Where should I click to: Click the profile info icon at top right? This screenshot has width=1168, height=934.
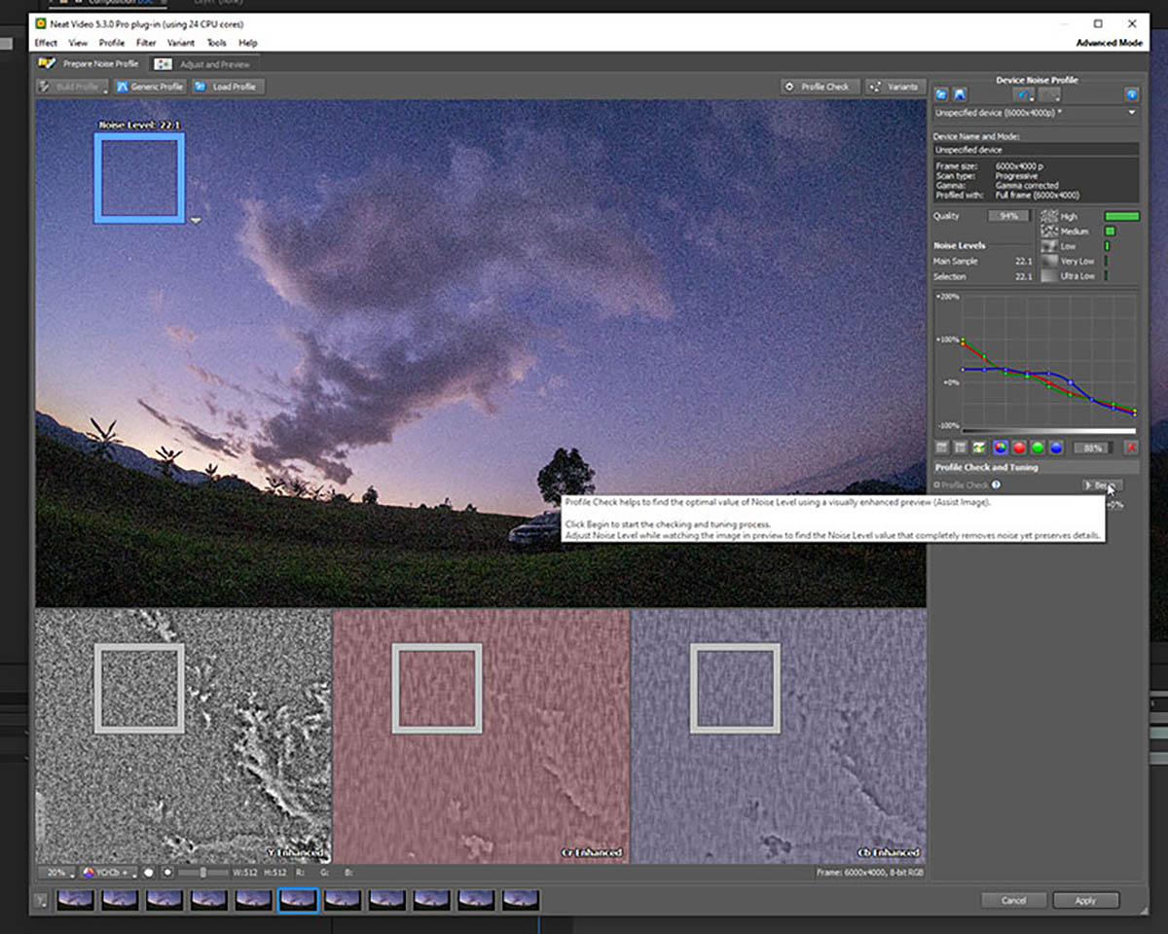pyautogui.click(x=1131, y=94)
